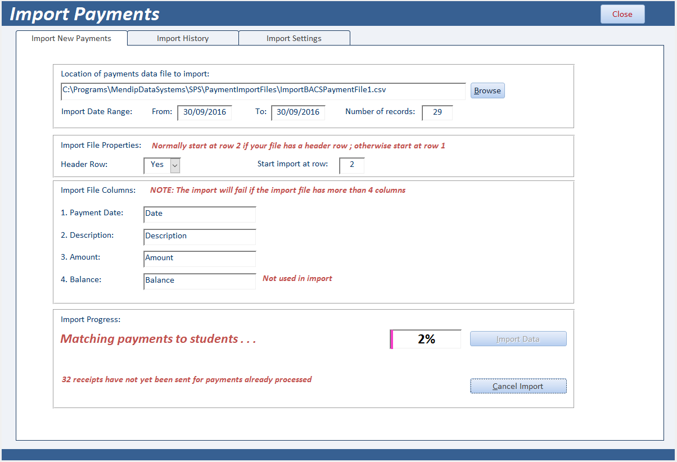This screenshot has width=677, height=462.
Task: Click the payments file path field
Action: pos(263,91)
